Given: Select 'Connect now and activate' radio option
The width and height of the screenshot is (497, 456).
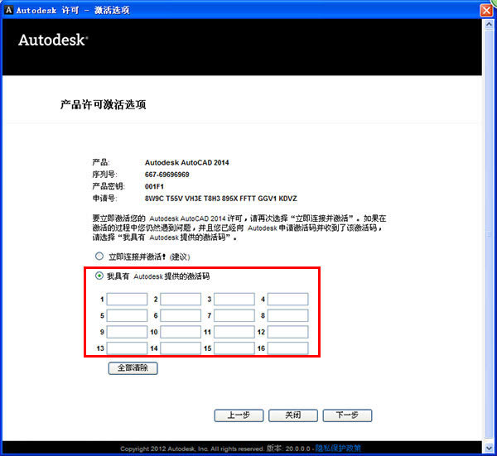Looking at the screenshot, I should [99, 257].
